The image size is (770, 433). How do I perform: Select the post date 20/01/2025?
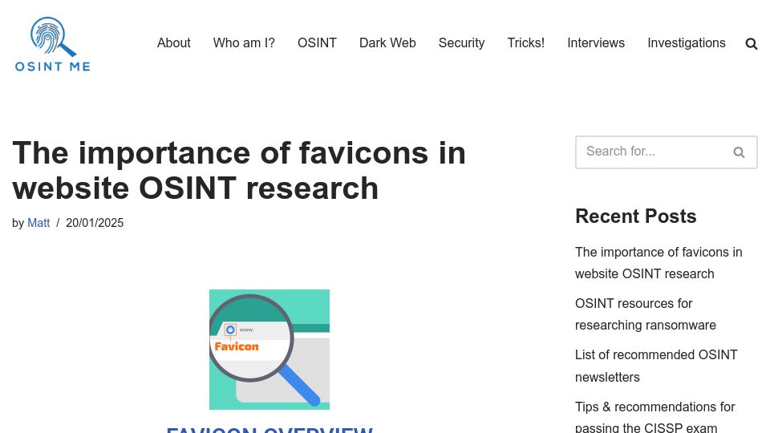tap(95, 223)
